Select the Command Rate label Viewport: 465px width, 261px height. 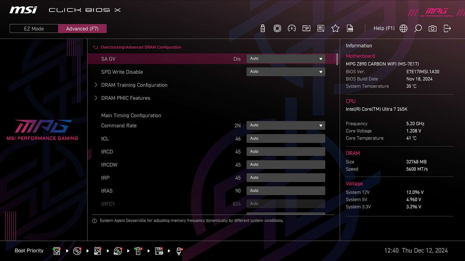119,126
